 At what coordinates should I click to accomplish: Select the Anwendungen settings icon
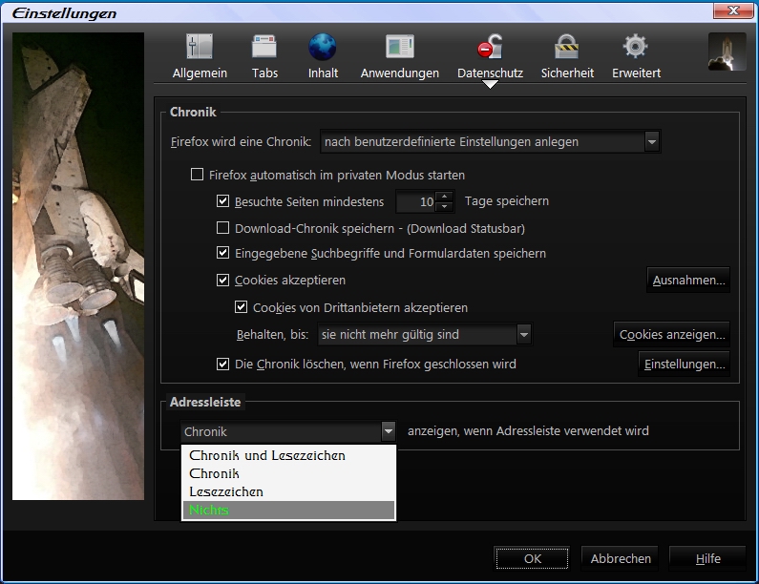coord(399,48)
